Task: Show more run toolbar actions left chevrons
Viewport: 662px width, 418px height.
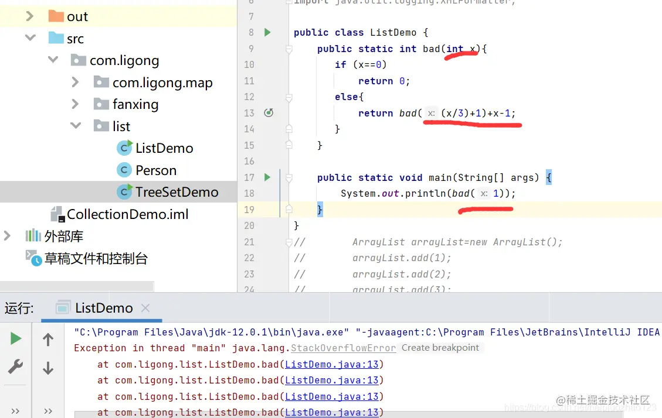Action: [x=15, y=411]
